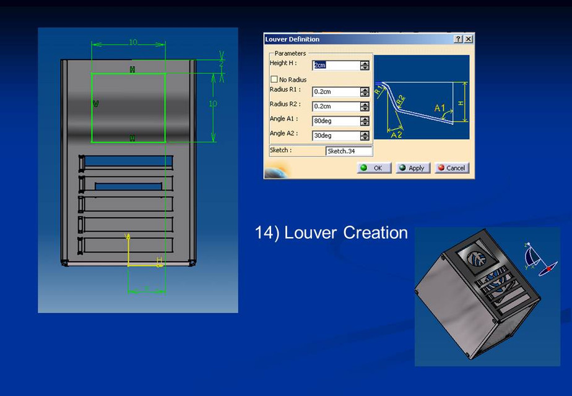Click the V constraint marker on sketch
The width and height of the screenshot is (572, 396).
point(96,104)
